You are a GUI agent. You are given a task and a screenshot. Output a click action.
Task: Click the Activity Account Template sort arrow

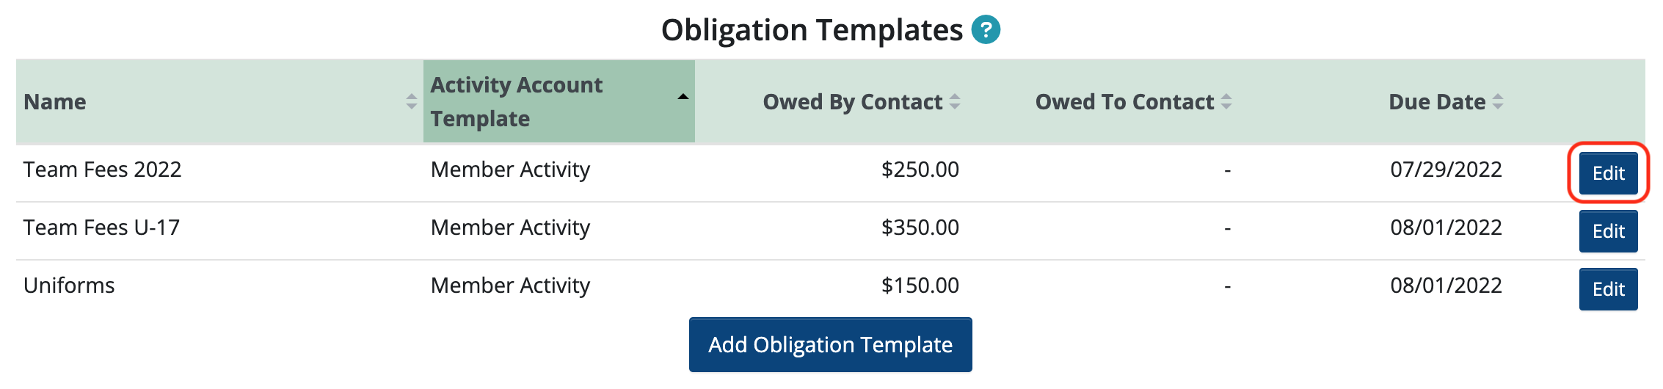click(683, 97)
